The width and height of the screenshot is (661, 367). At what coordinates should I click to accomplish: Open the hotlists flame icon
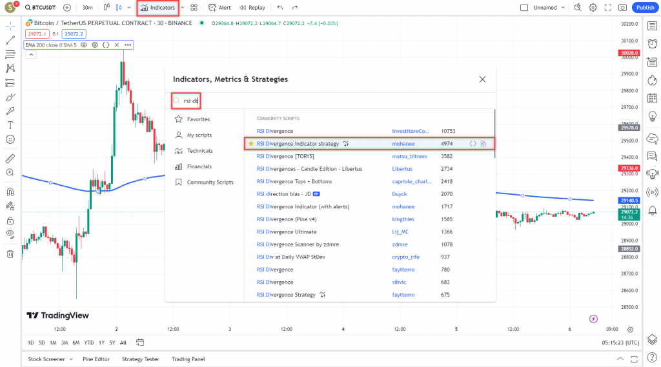(x=652, y=80)
